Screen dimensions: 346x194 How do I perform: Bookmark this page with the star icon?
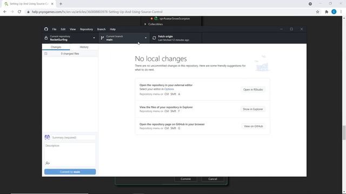317,12
